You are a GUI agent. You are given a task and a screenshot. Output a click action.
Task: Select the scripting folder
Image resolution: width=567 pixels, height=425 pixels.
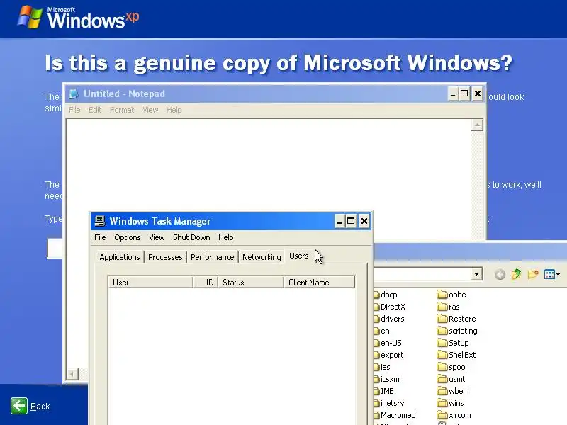[457, 331]
